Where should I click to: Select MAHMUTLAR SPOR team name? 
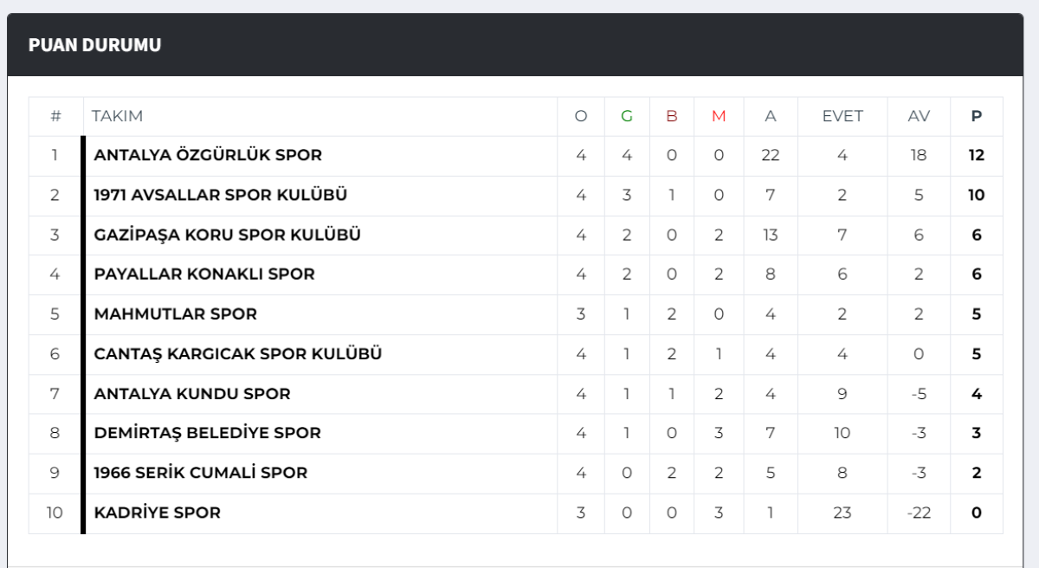click(x=175, y=313)
